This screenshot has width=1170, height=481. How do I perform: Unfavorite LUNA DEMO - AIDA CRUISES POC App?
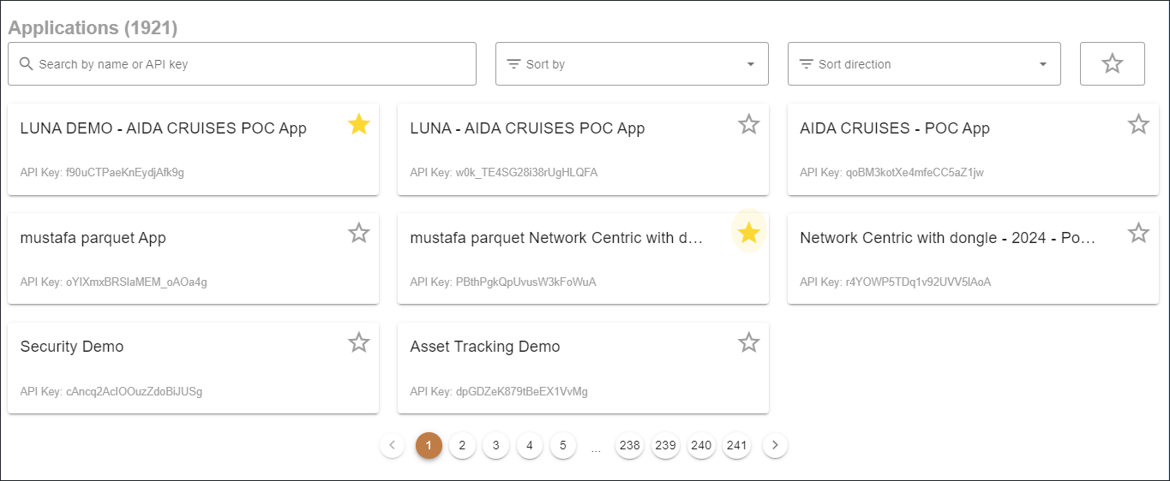tap(359, 125)
